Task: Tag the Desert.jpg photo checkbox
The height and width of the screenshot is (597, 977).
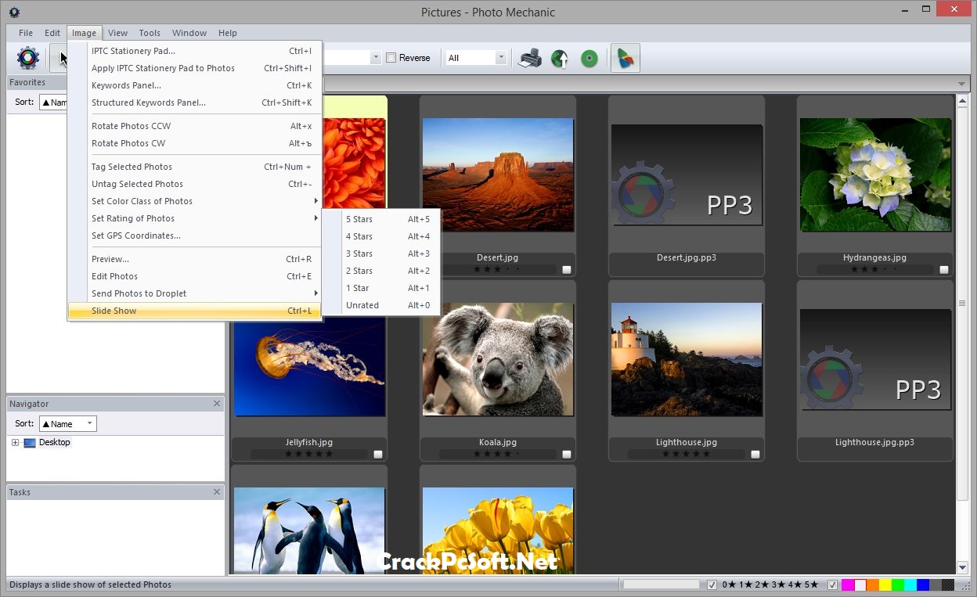Action: coord(567,270)
